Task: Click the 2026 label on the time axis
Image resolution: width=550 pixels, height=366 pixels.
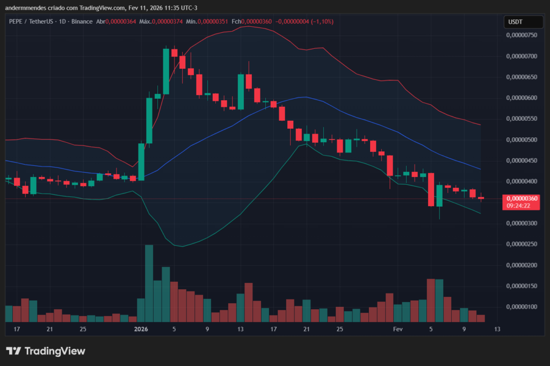Action: pos(141,329)
